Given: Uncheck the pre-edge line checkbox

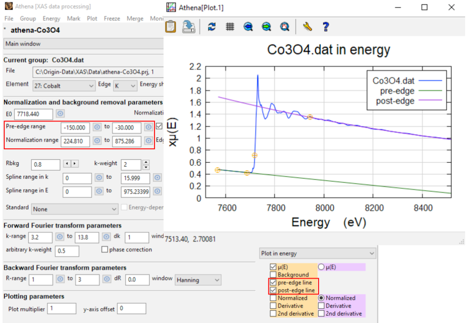Looking at the screenshot, I should [x=273, y=283].
